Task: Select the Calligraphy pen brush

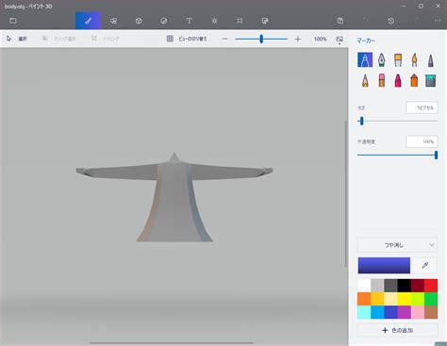Action: pyautogui.click(x=381, y=59)
